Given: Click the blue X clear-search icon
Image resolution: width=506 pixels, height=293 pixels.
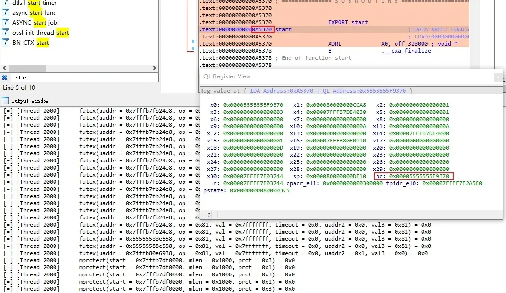Looking at the screenshot, I should 5,77.
